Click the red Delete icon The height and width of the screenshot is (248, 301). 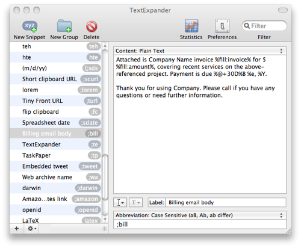pos(92,26)
